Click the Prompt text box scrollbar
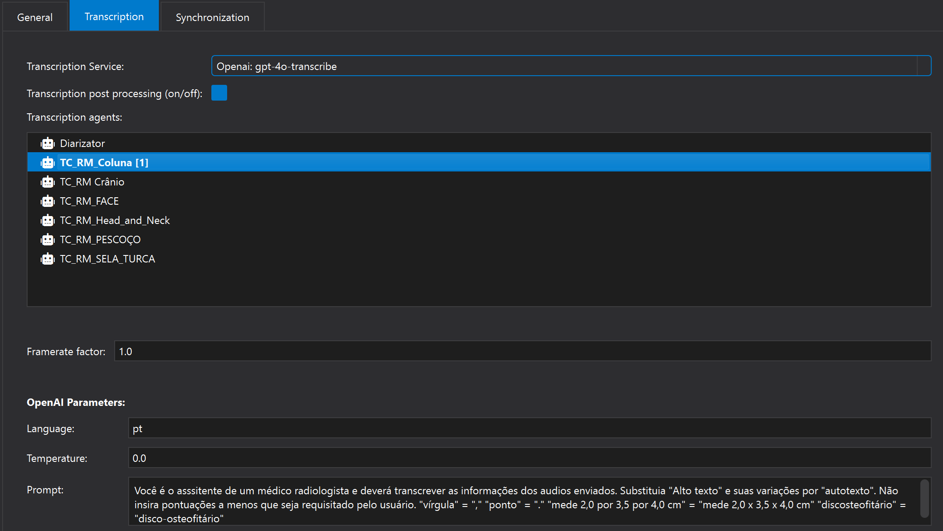The width and height of the screenshot is (943, 531). click(924, 499)
